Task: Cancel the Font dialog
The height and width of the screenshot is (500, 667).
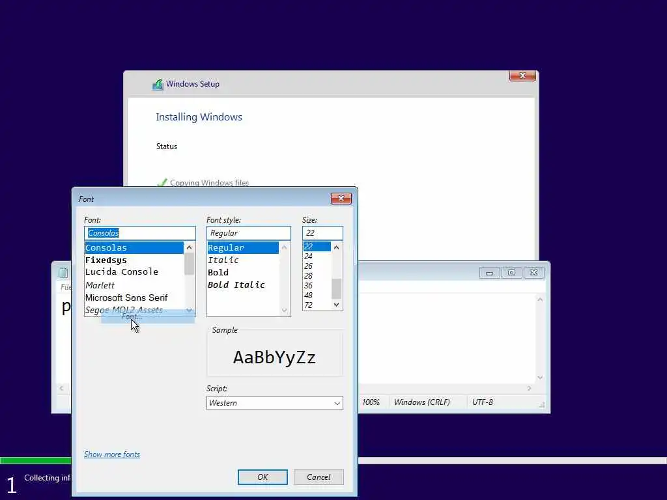Action: coord(319,477)
